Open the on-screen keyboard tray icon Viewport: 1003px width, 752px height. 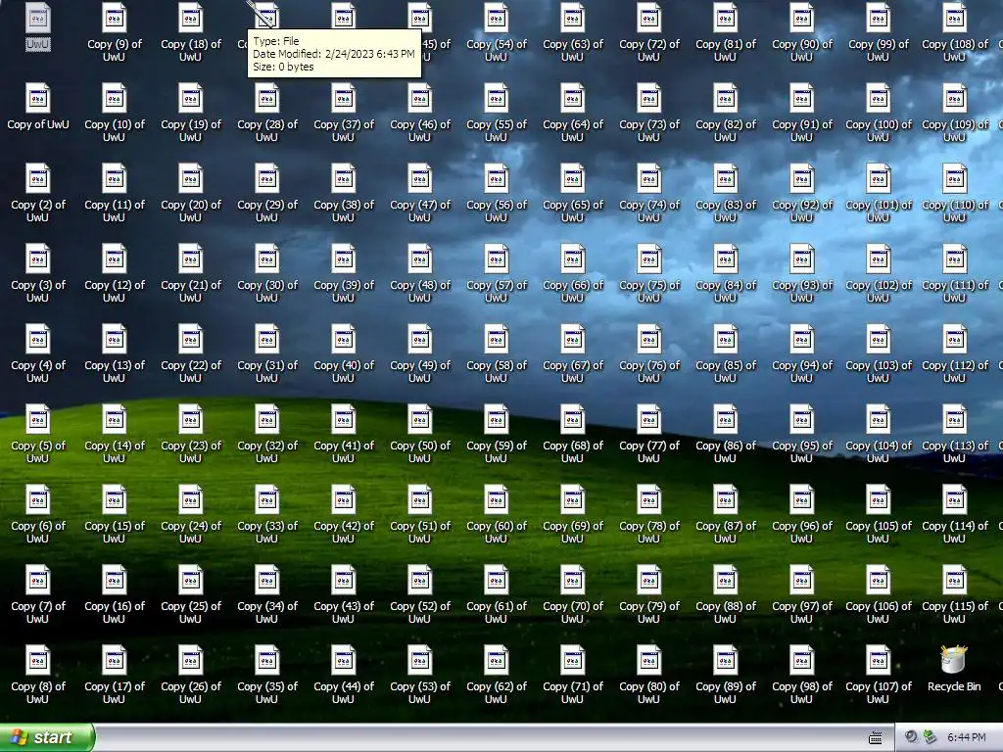[x=876, y=738]
